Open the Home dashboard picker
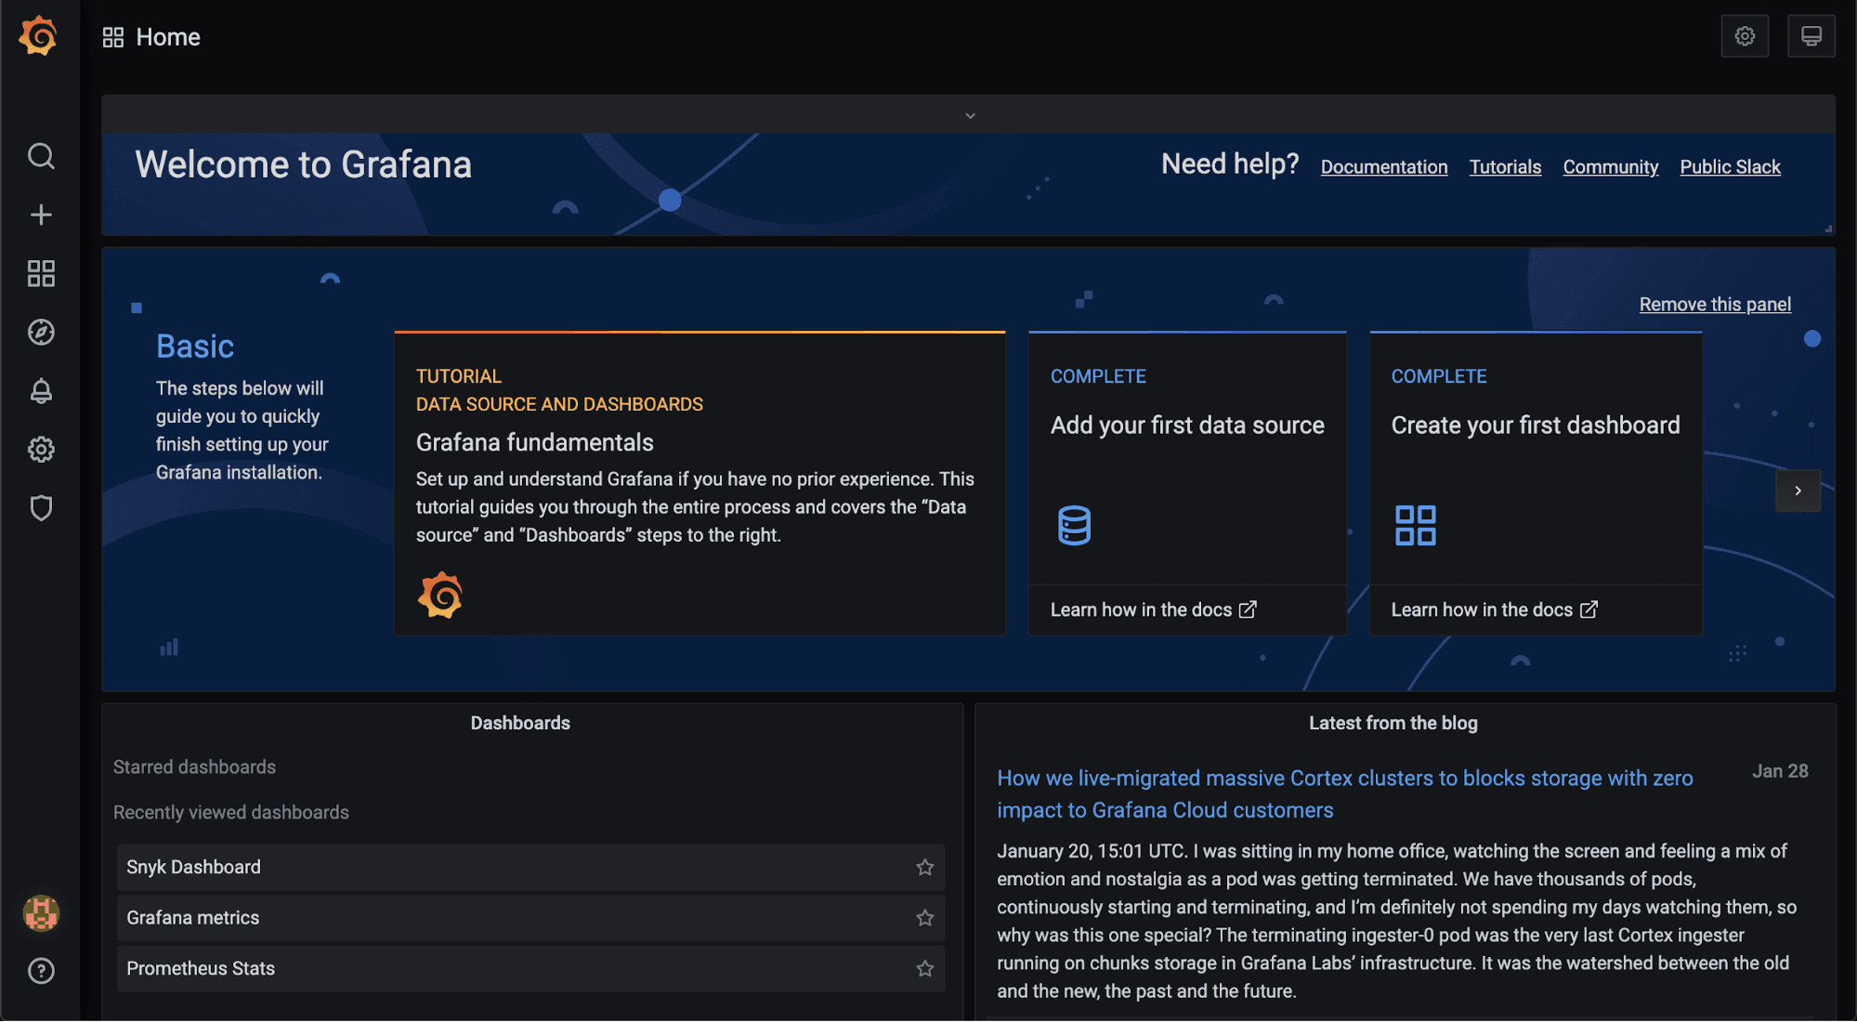The height and width of the screenshot is (1022, 1857). point(168,37)
